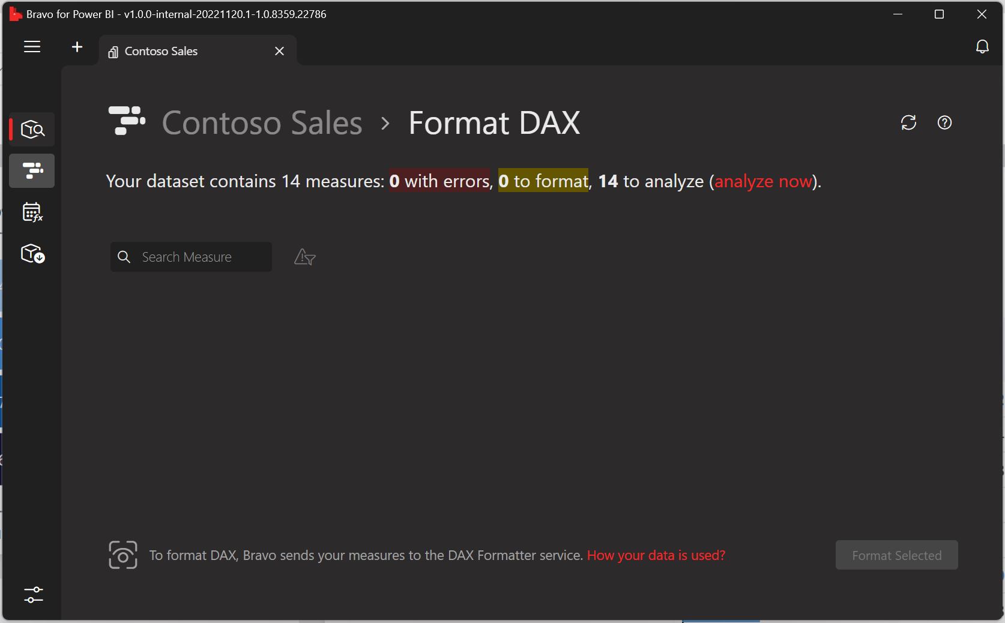Toggle the measures warning filter
Image resolution: width=1005 pixels, height=623 pixels.
point(304,257)
